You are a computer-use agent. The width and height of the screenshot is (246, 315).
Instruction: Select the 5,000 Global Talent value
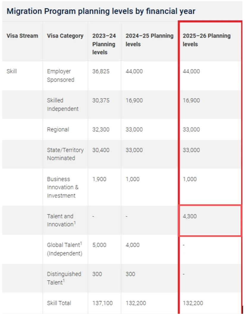(99, 245)
